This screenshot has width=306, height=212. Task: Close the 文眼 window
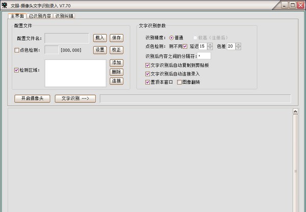pyautogui.click(x=300, y=5)
